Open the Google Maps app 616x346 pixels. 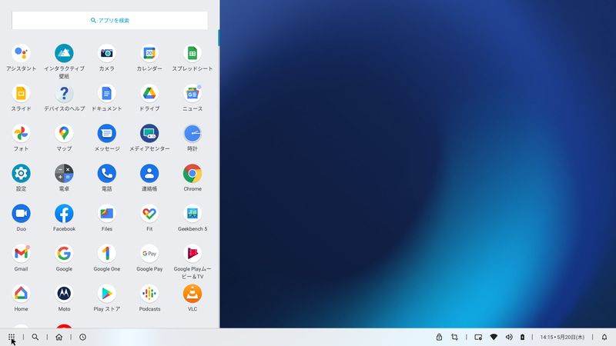pyautogui.click(x=64, y=133)
